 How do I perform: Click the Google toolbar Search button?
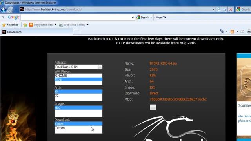coord(143,17)
